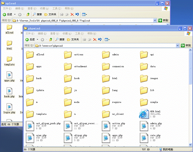Click the phpwind vertical scrollbar thumb
The image size is (193, 152).
pos(190,68)
